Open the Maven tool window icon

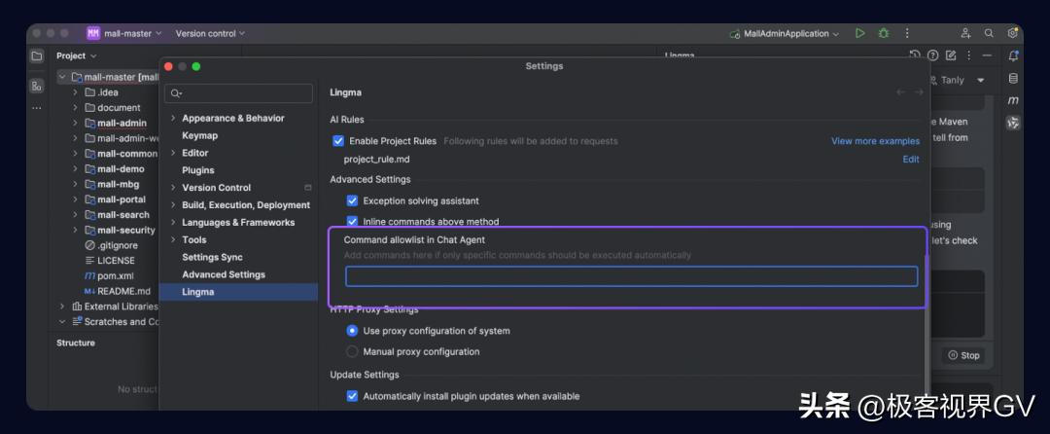point(1013,100)
